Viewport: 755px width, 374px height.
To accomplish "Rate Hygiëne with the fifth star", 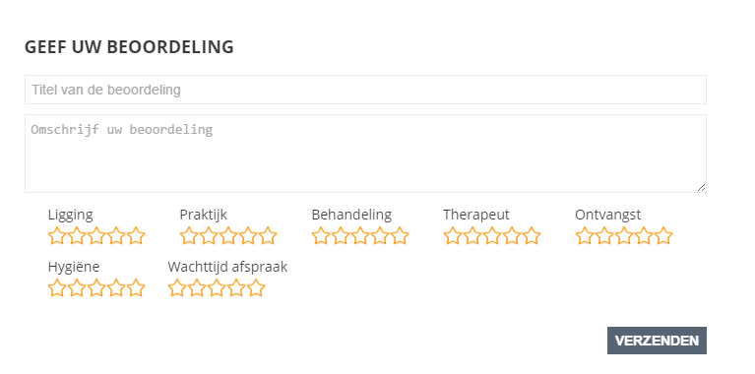I will tap(136, 287).
